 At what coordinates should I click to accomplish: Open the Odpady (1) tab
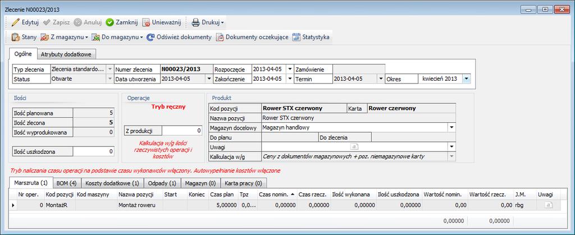tap(162, 182)
